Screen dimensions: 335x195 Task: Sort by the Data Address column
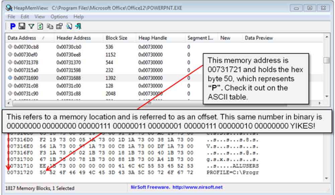(22, 38)
